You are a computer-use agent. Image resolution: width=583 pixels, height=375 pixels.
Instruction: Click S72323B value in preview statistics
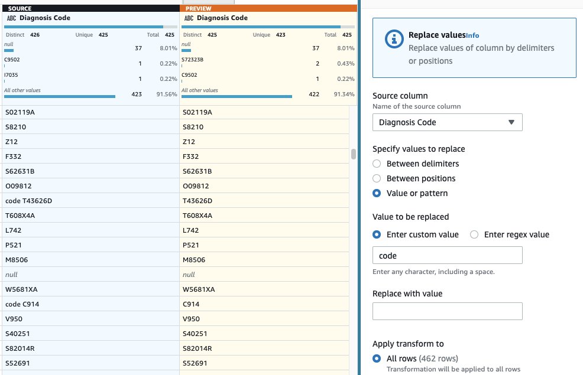pyautogui.click(x=192, y=60)
